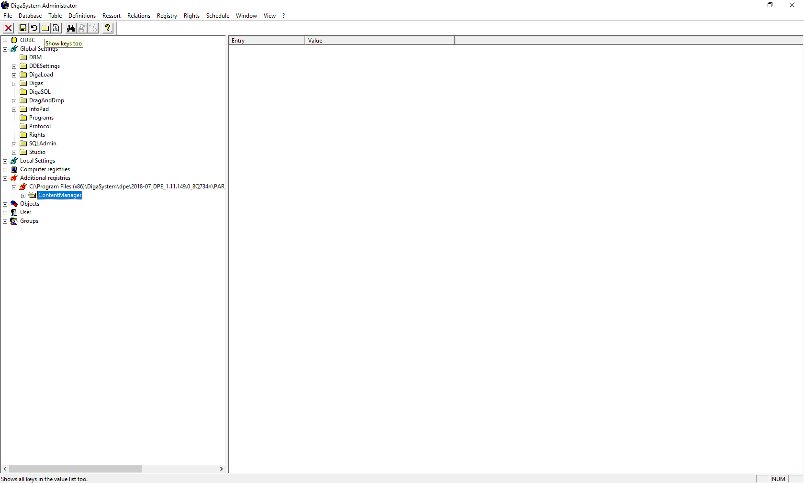Expand the ODBC tree node
804x483 pixels.
coord(5,40)
